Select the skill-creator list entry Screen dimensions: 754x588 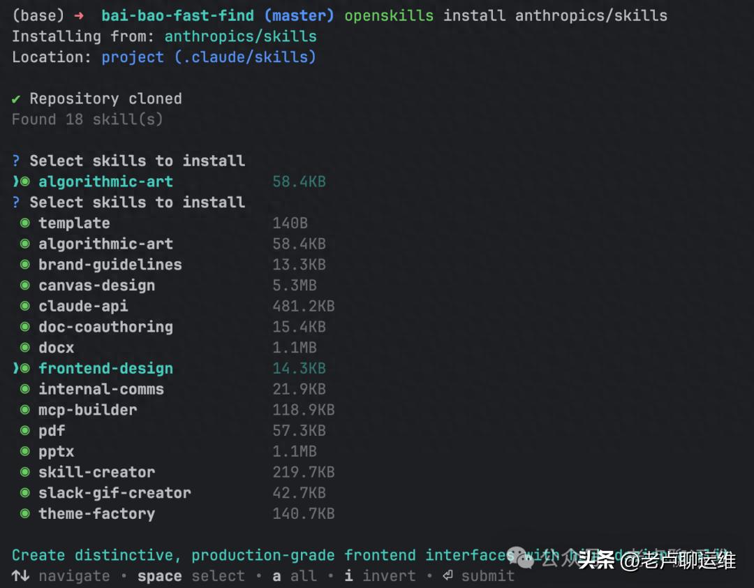(x=96, y=472)
